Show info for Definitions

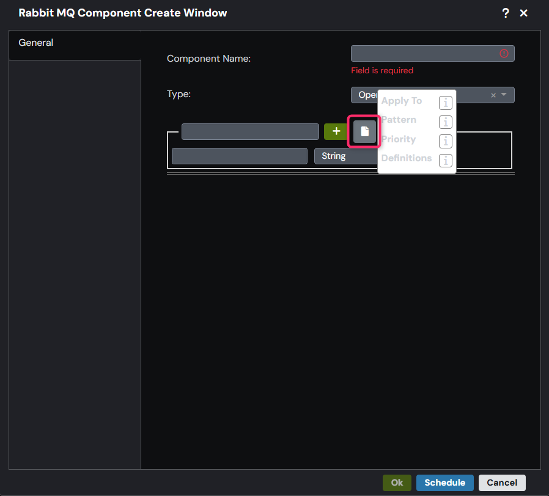(x=445, y=161)
